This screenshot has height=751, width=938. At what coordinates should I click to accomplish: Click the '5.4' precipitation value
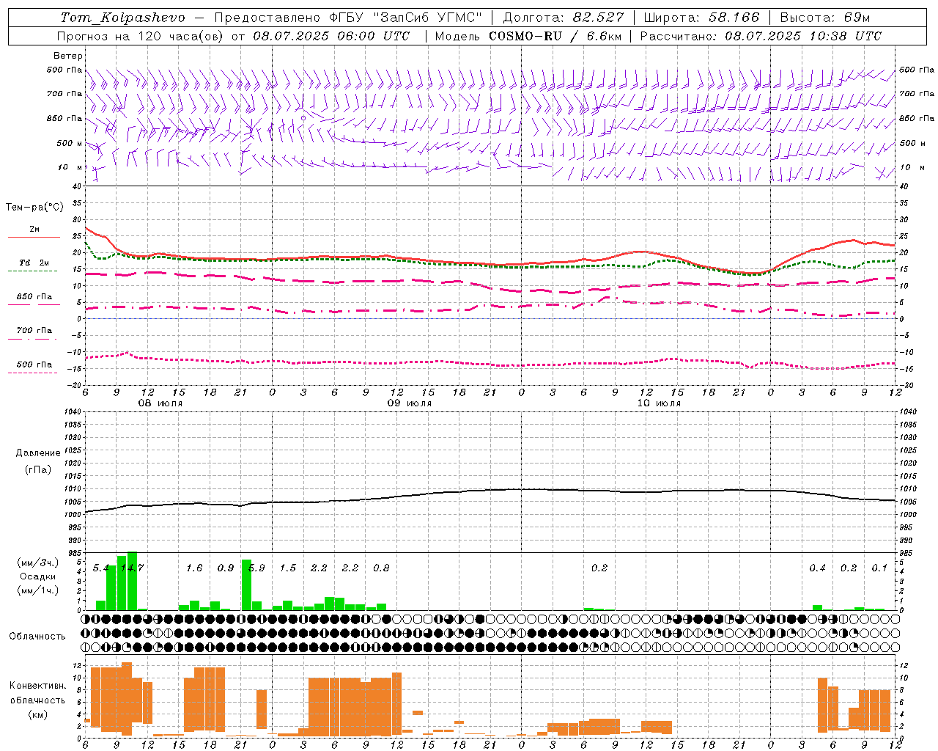point(100,568)
